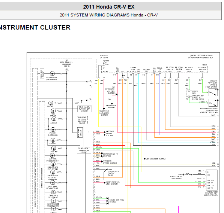The image size is (224, 213).
Task: Click the Under-Dash Fuse/Relay Box label
Action: tap(201, 58)
